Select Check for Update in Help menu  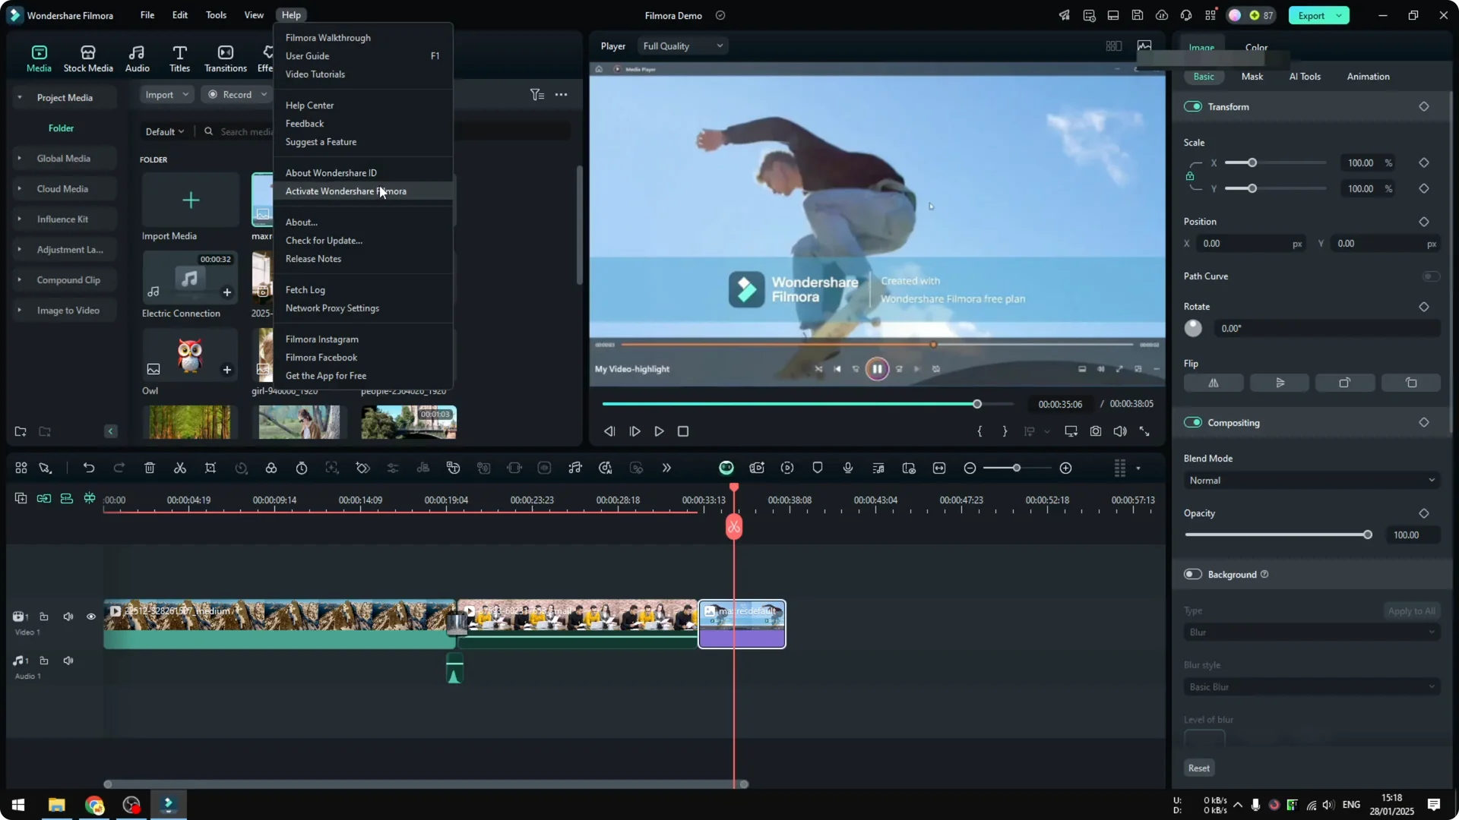pyautogui.click(x=324, y=240)
